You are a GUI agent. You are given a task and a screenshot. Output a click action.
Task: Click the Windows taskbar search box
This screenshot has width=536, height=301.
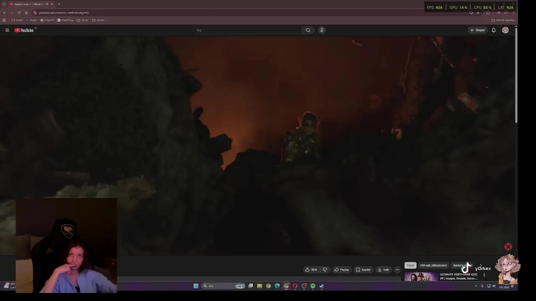(223, 286)
